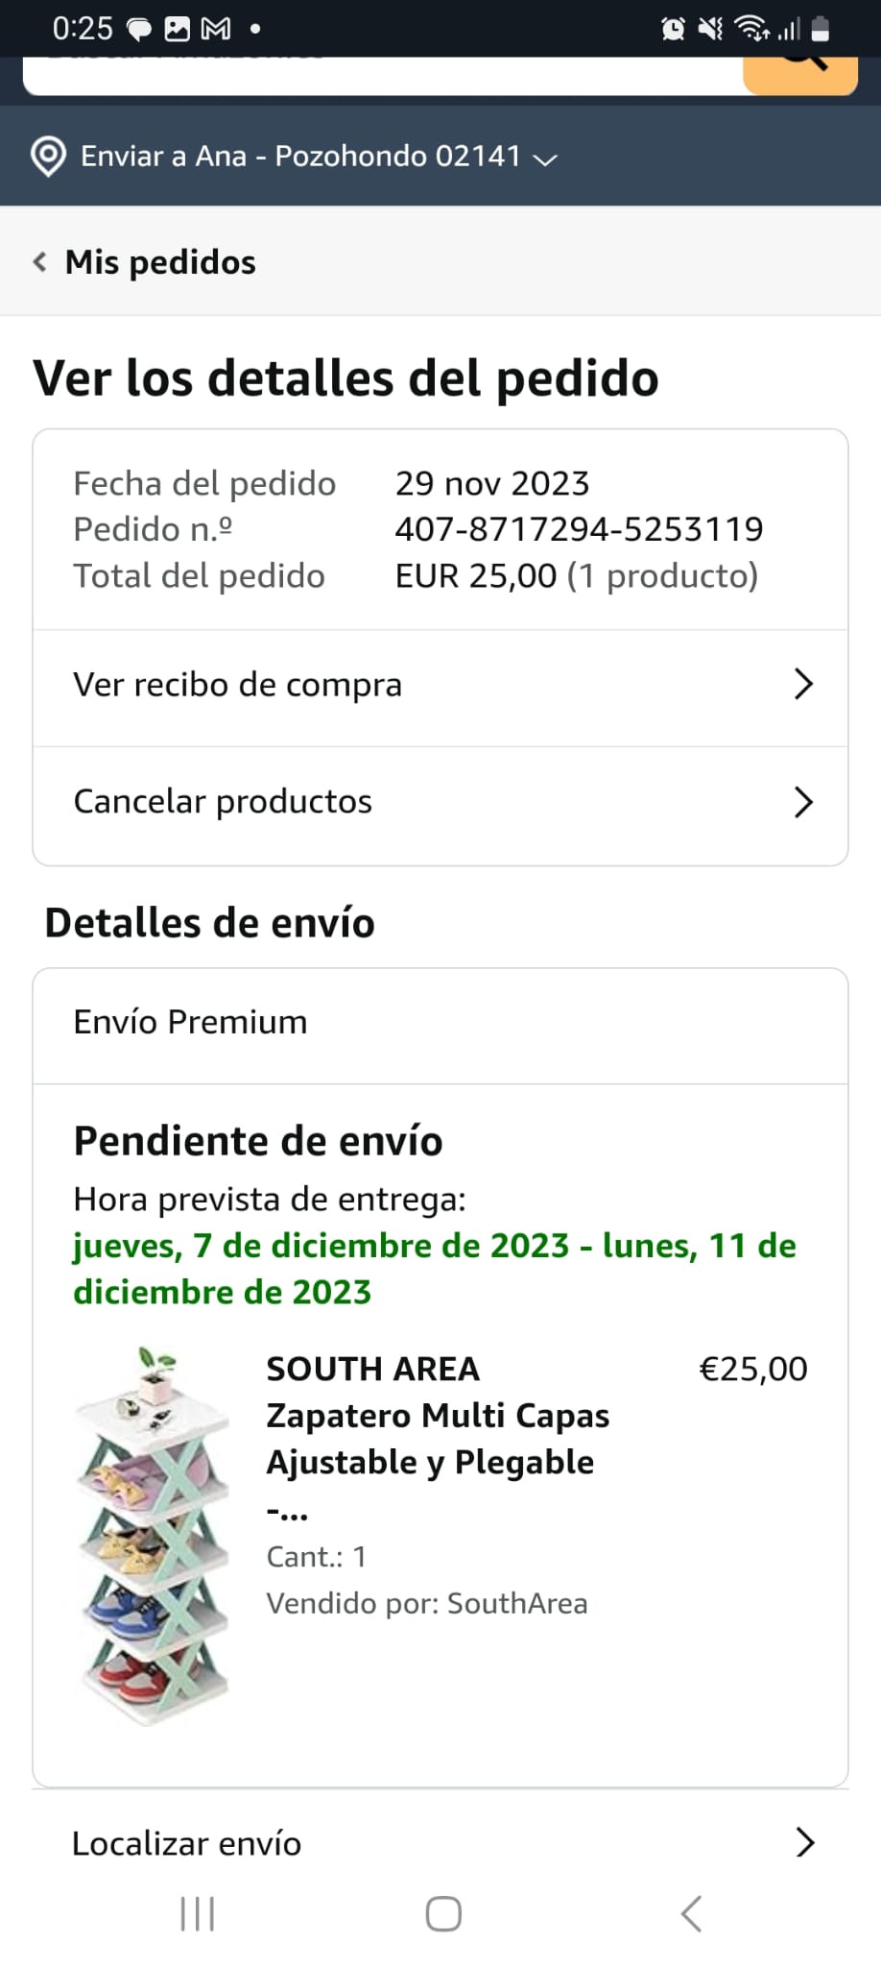Tap Android back navigation arrow

coord(691,1914)
